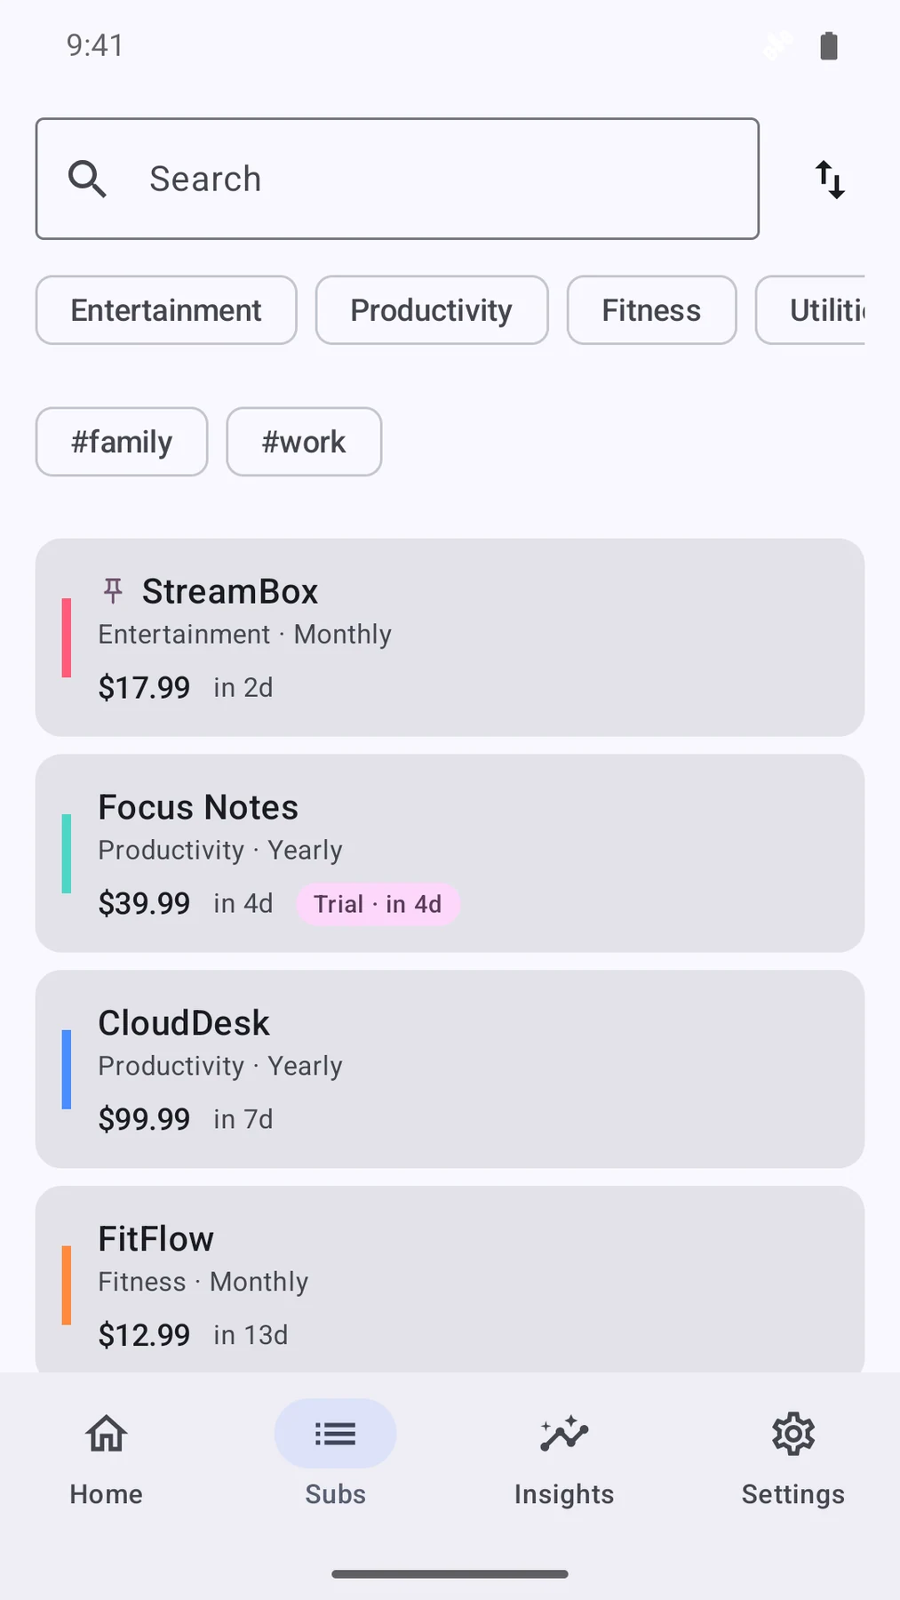The width and height of the screenshot is (900, 1600).
Task: Filter by the #family tag
Action: coord(122,442)
